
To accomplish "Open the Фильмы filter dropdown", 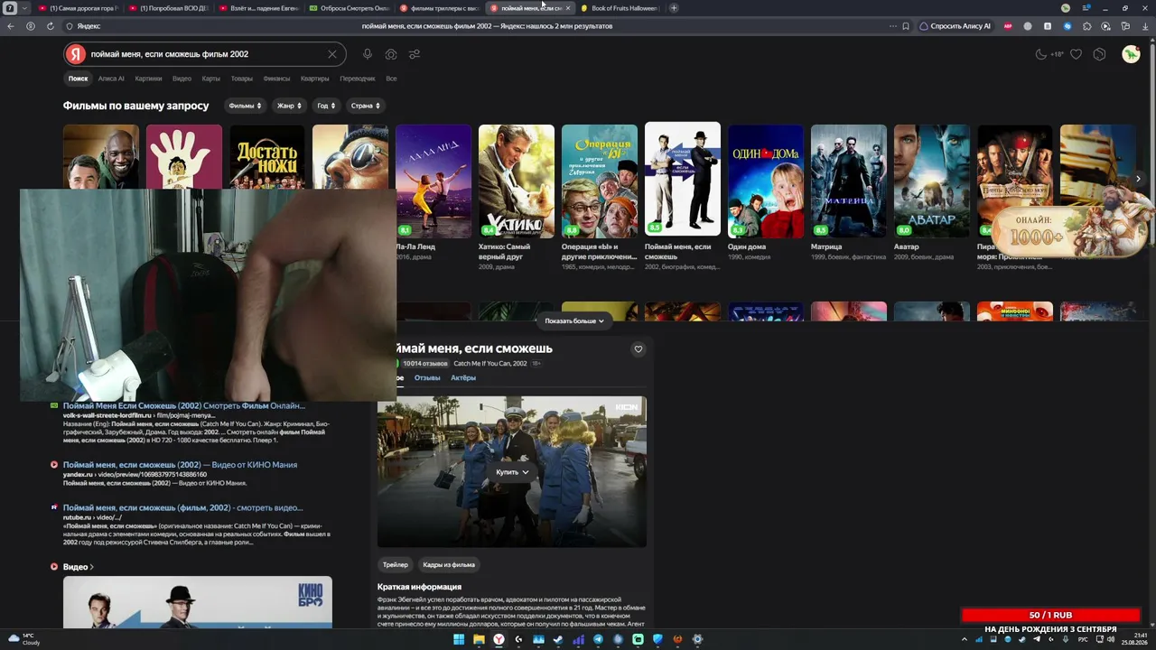I will tap(245, 106).
